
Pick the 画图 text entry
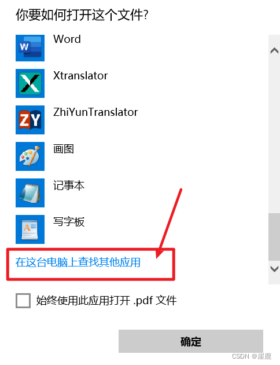click(64, 149)
